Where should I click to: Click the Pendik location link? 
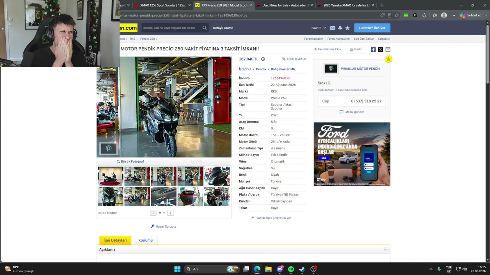click(x=261, y=69)
